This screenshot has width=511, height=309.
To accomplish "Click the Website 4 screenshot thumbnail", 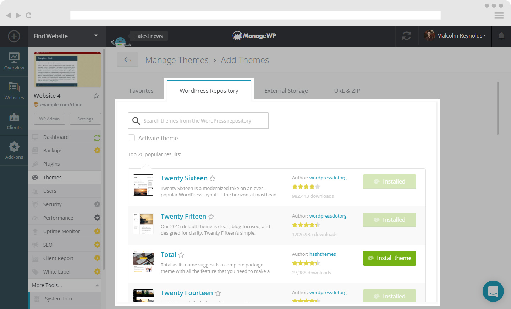I will pyautogui.click(x=67, y=70).
